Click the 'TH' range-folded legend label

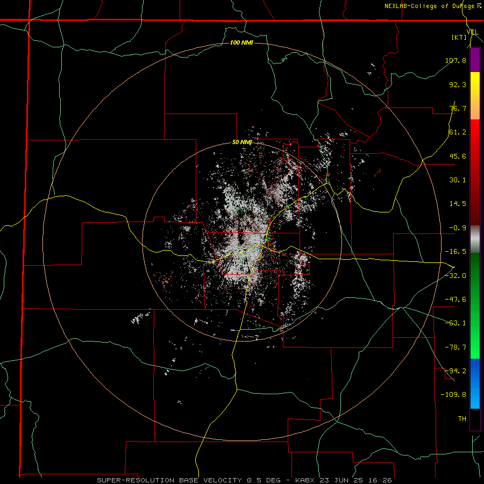462,418
